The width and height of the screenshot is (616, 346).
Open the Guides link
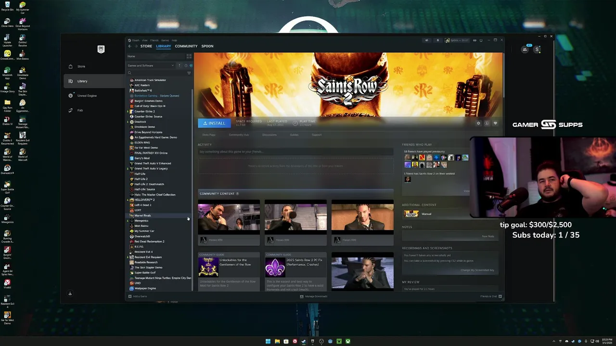pos(294,135)
